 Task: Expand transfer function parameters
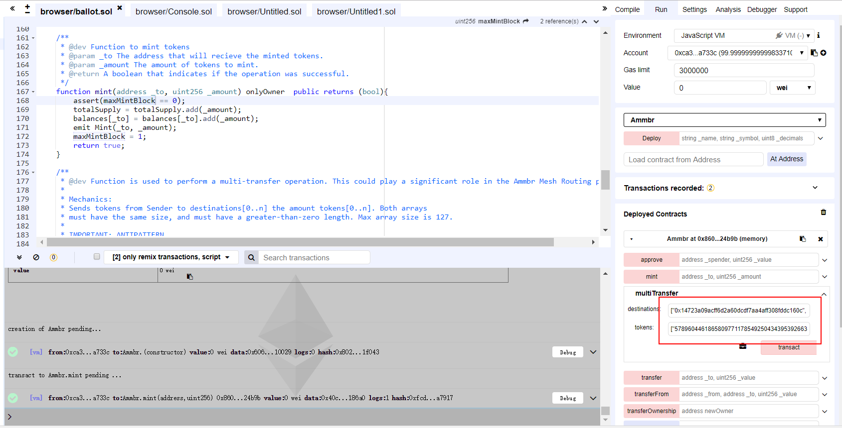click(825, 378)
